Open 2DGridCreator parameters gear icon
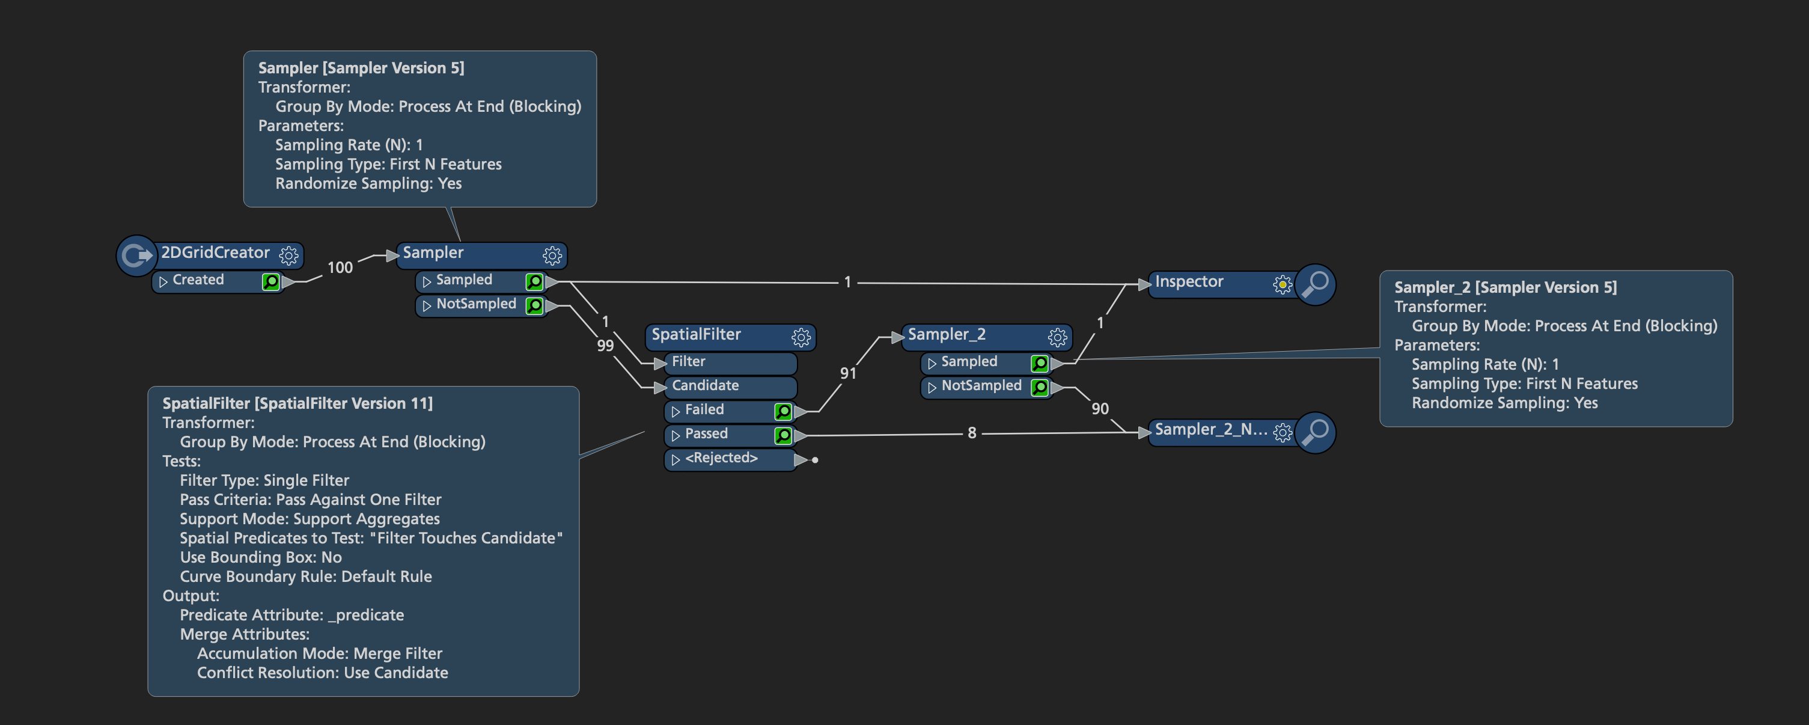The width and height of the screenshot is (1809, 725). (288, 255)
